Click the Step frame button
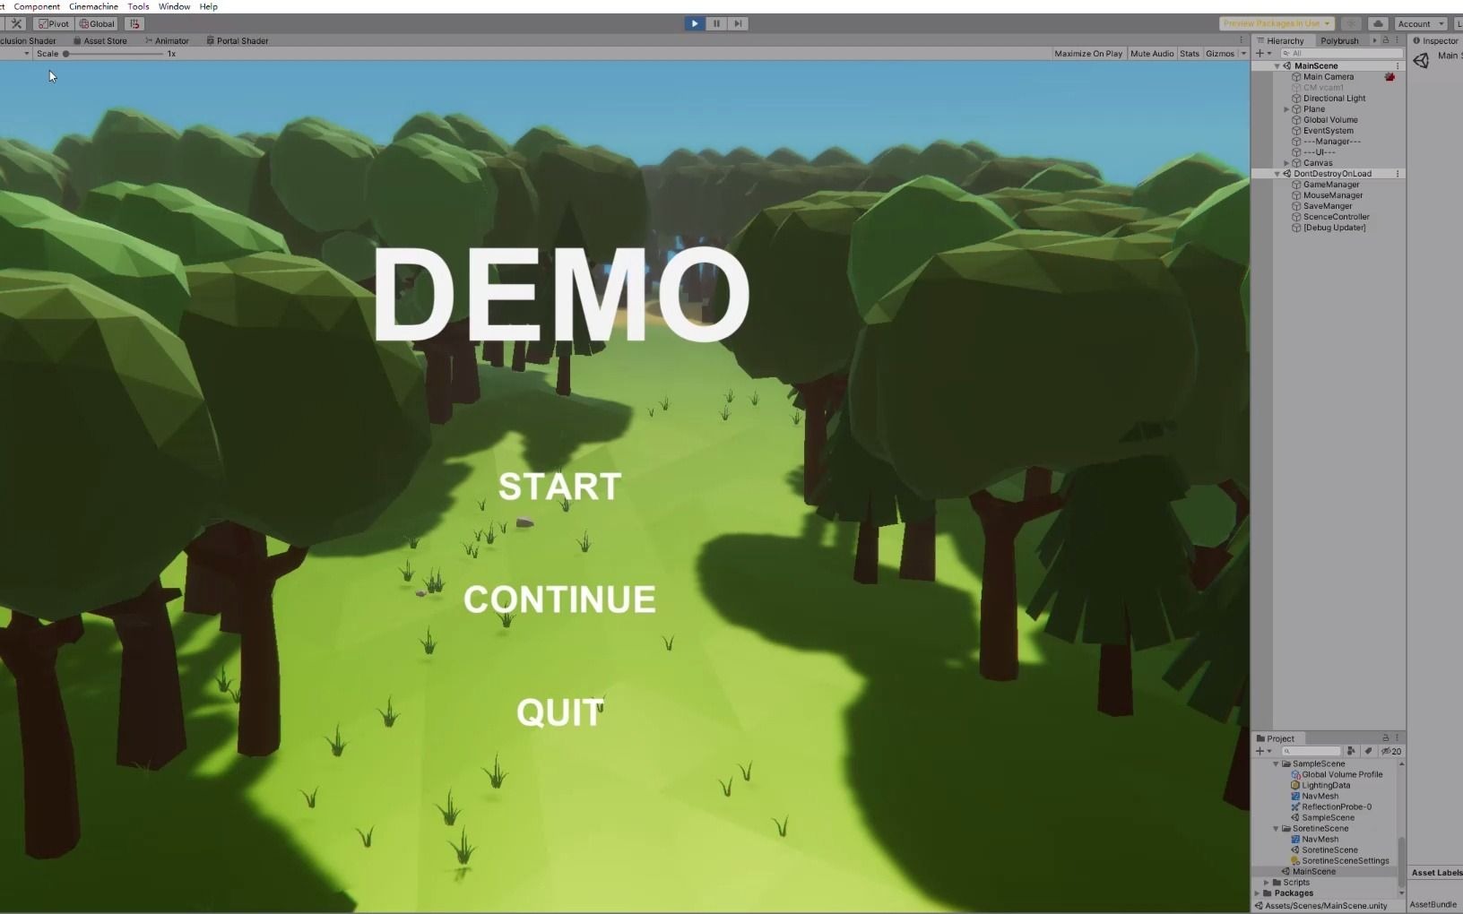Viewport: 1463px width, 914px height. [x=739, y=23]
